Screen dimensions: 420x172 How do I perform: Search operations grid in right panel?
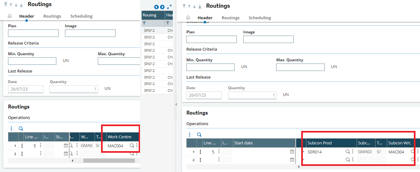pyautogui.click(x=199, y=134)
